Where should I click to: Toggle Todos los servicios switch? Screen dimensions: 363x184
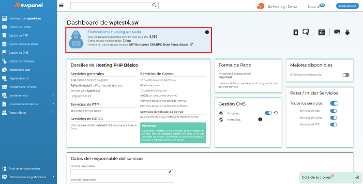pyautogui.click(x=334, y=103)
